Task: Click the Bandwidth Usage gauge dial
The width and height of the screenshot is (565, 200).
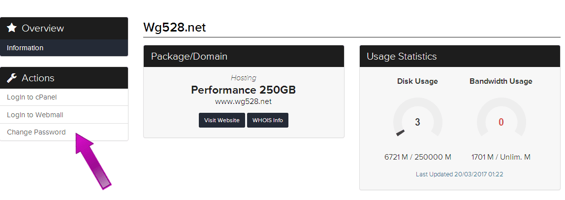Action: tap(501, 122)
